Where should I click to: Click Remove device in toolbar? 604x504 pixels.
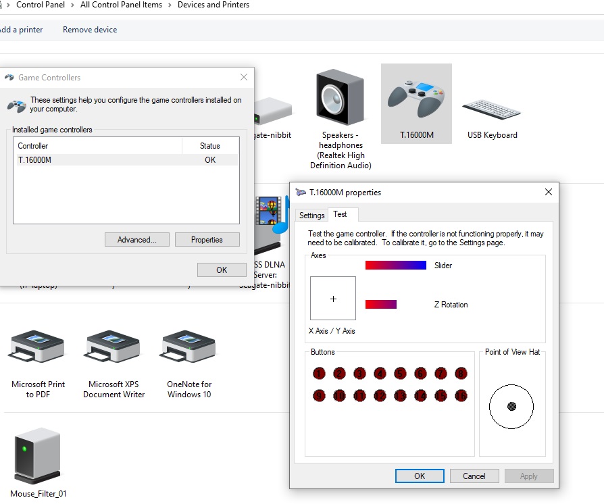(x=90, y=30)
